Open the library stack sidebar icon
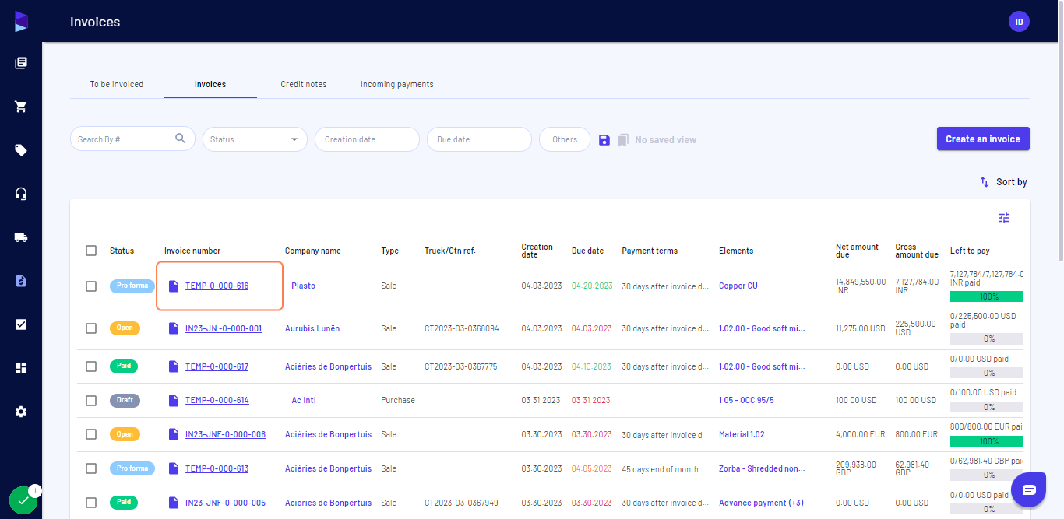The height and width of the screenshot is (519, 1064). 21,63
